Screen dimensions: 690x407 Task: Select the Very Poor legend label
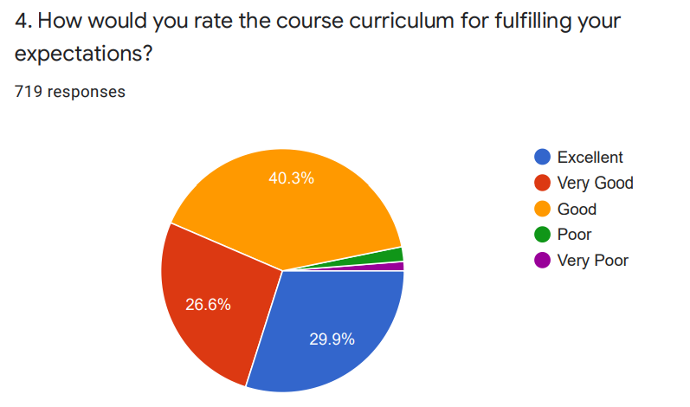pyautogui.click(x=593, y=261)
